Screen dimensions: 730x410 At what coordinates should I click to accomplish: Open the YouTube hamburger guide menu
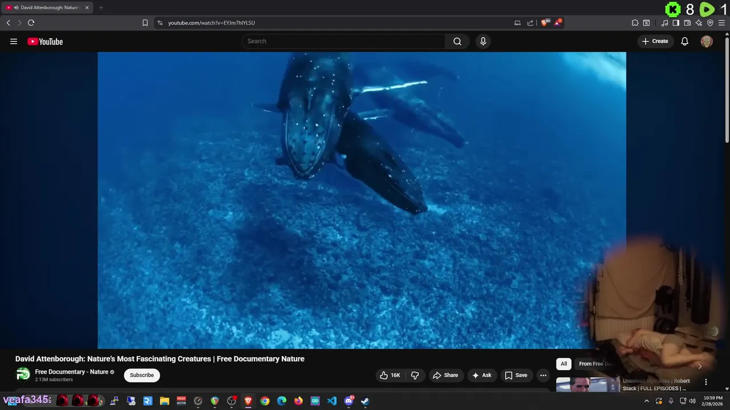[14, 42]
